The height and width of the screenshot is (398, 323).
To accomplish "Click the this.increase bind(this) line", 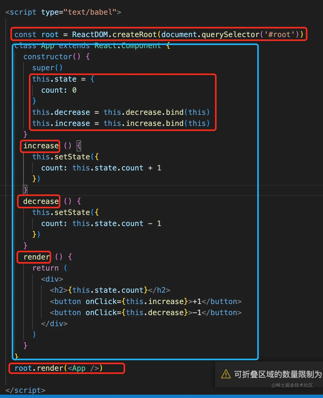I will coord(121,123).
